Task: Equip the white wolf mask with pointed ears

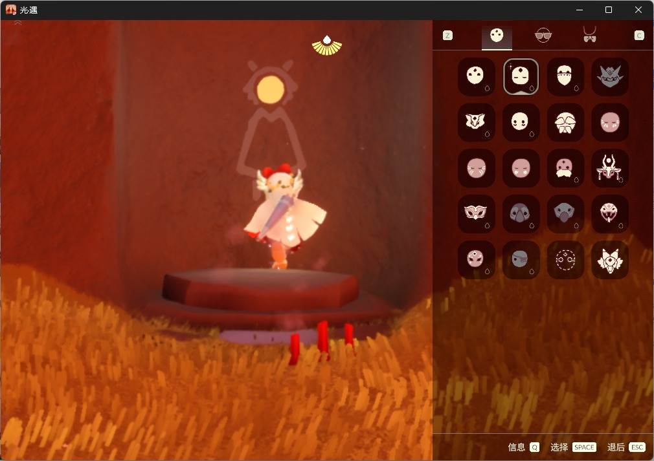Action: 610,259
